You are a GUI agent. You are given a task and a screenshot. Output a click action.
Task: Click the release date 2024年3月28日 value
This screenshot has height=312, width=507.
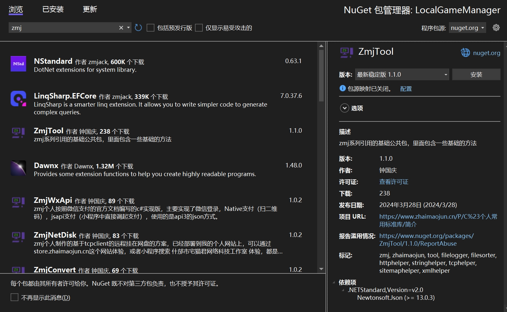tap(418, 205)
